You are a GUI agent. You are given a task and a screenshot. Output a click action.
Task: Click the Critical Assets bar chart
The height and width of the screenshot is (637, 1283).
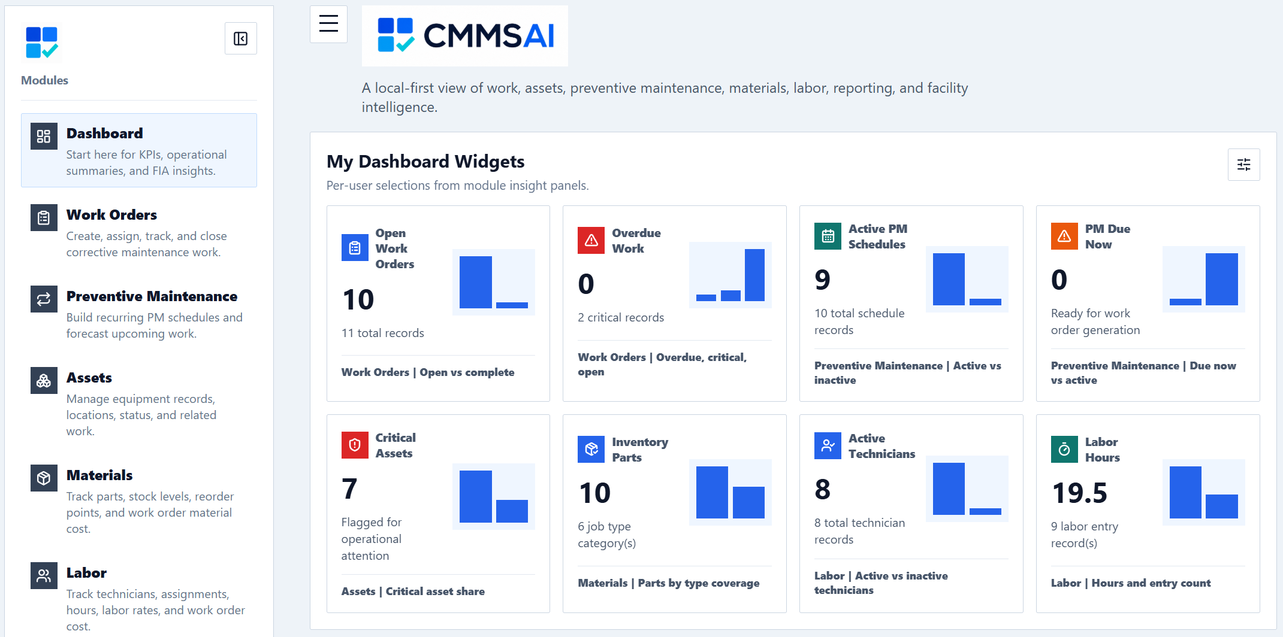click(x=494, y=496)
